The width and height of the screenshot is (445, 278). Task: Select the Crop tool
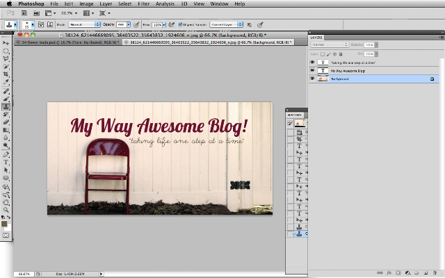pos(6,74)
